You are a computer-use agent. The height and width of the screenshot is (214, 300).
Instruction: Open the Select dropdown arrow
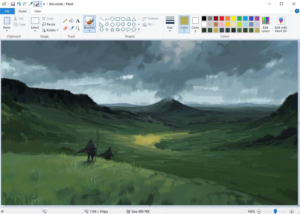pos(35,31)
